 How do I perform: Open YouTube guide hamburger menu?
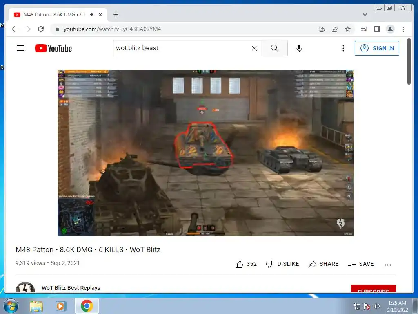pos(20,48)
